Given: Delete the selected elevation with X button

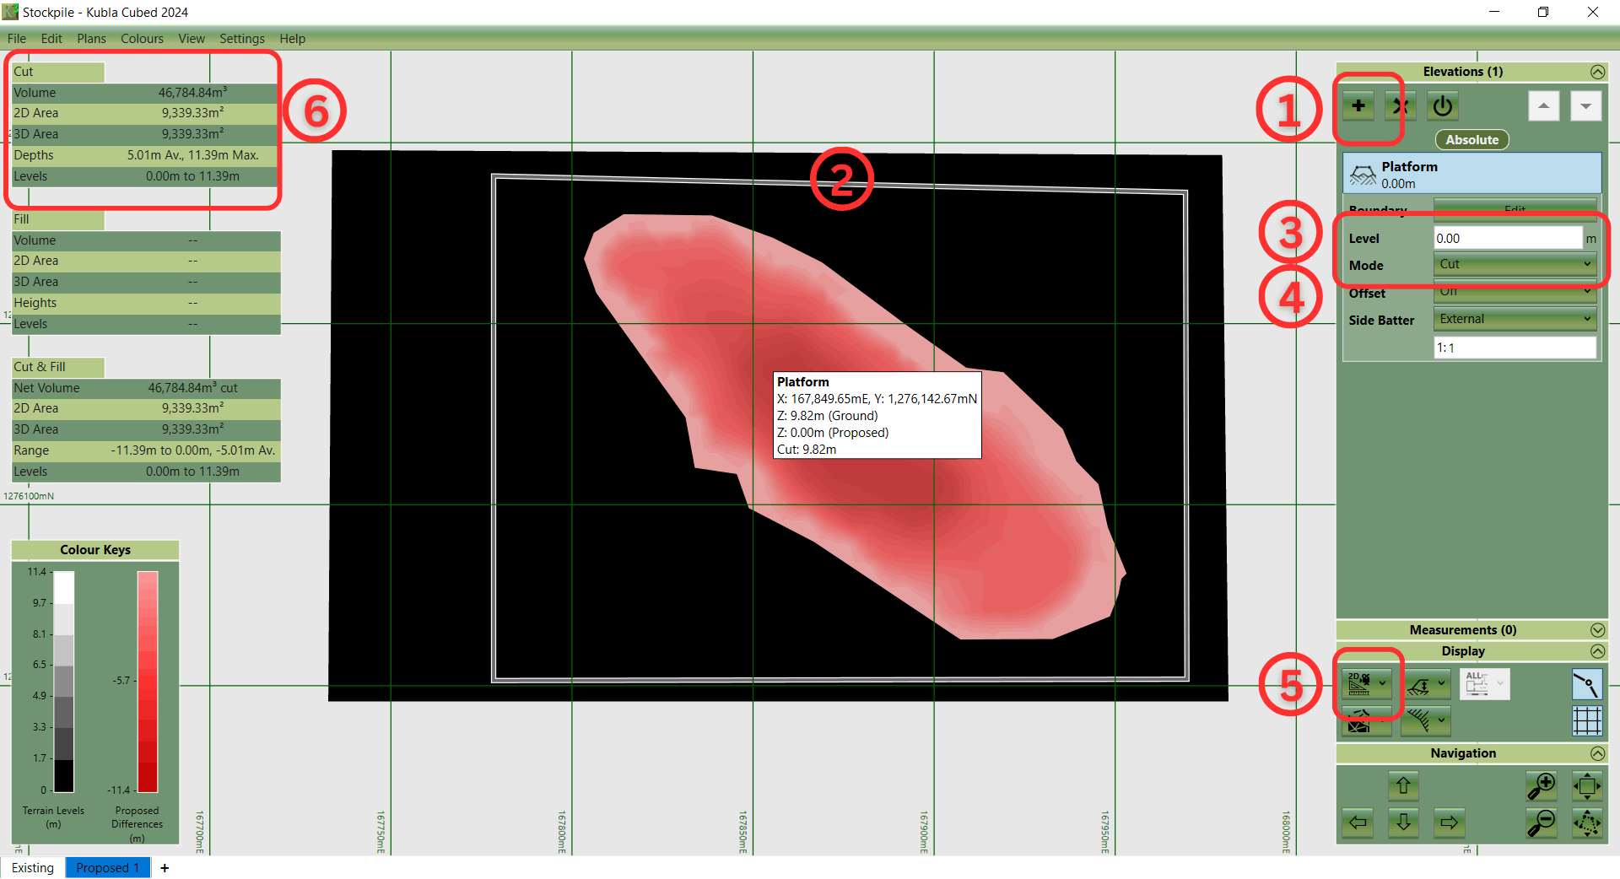Looking at the screenshot, I should click(x=1401, y=106).
